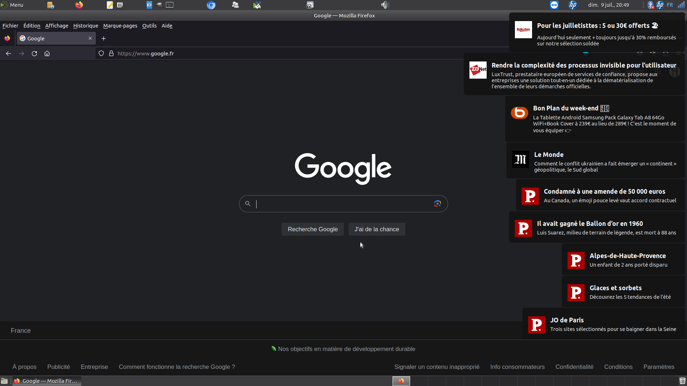This screenshot has height=386, width=687.
Task: Open the Affichage menu
Action: [57, 26]
